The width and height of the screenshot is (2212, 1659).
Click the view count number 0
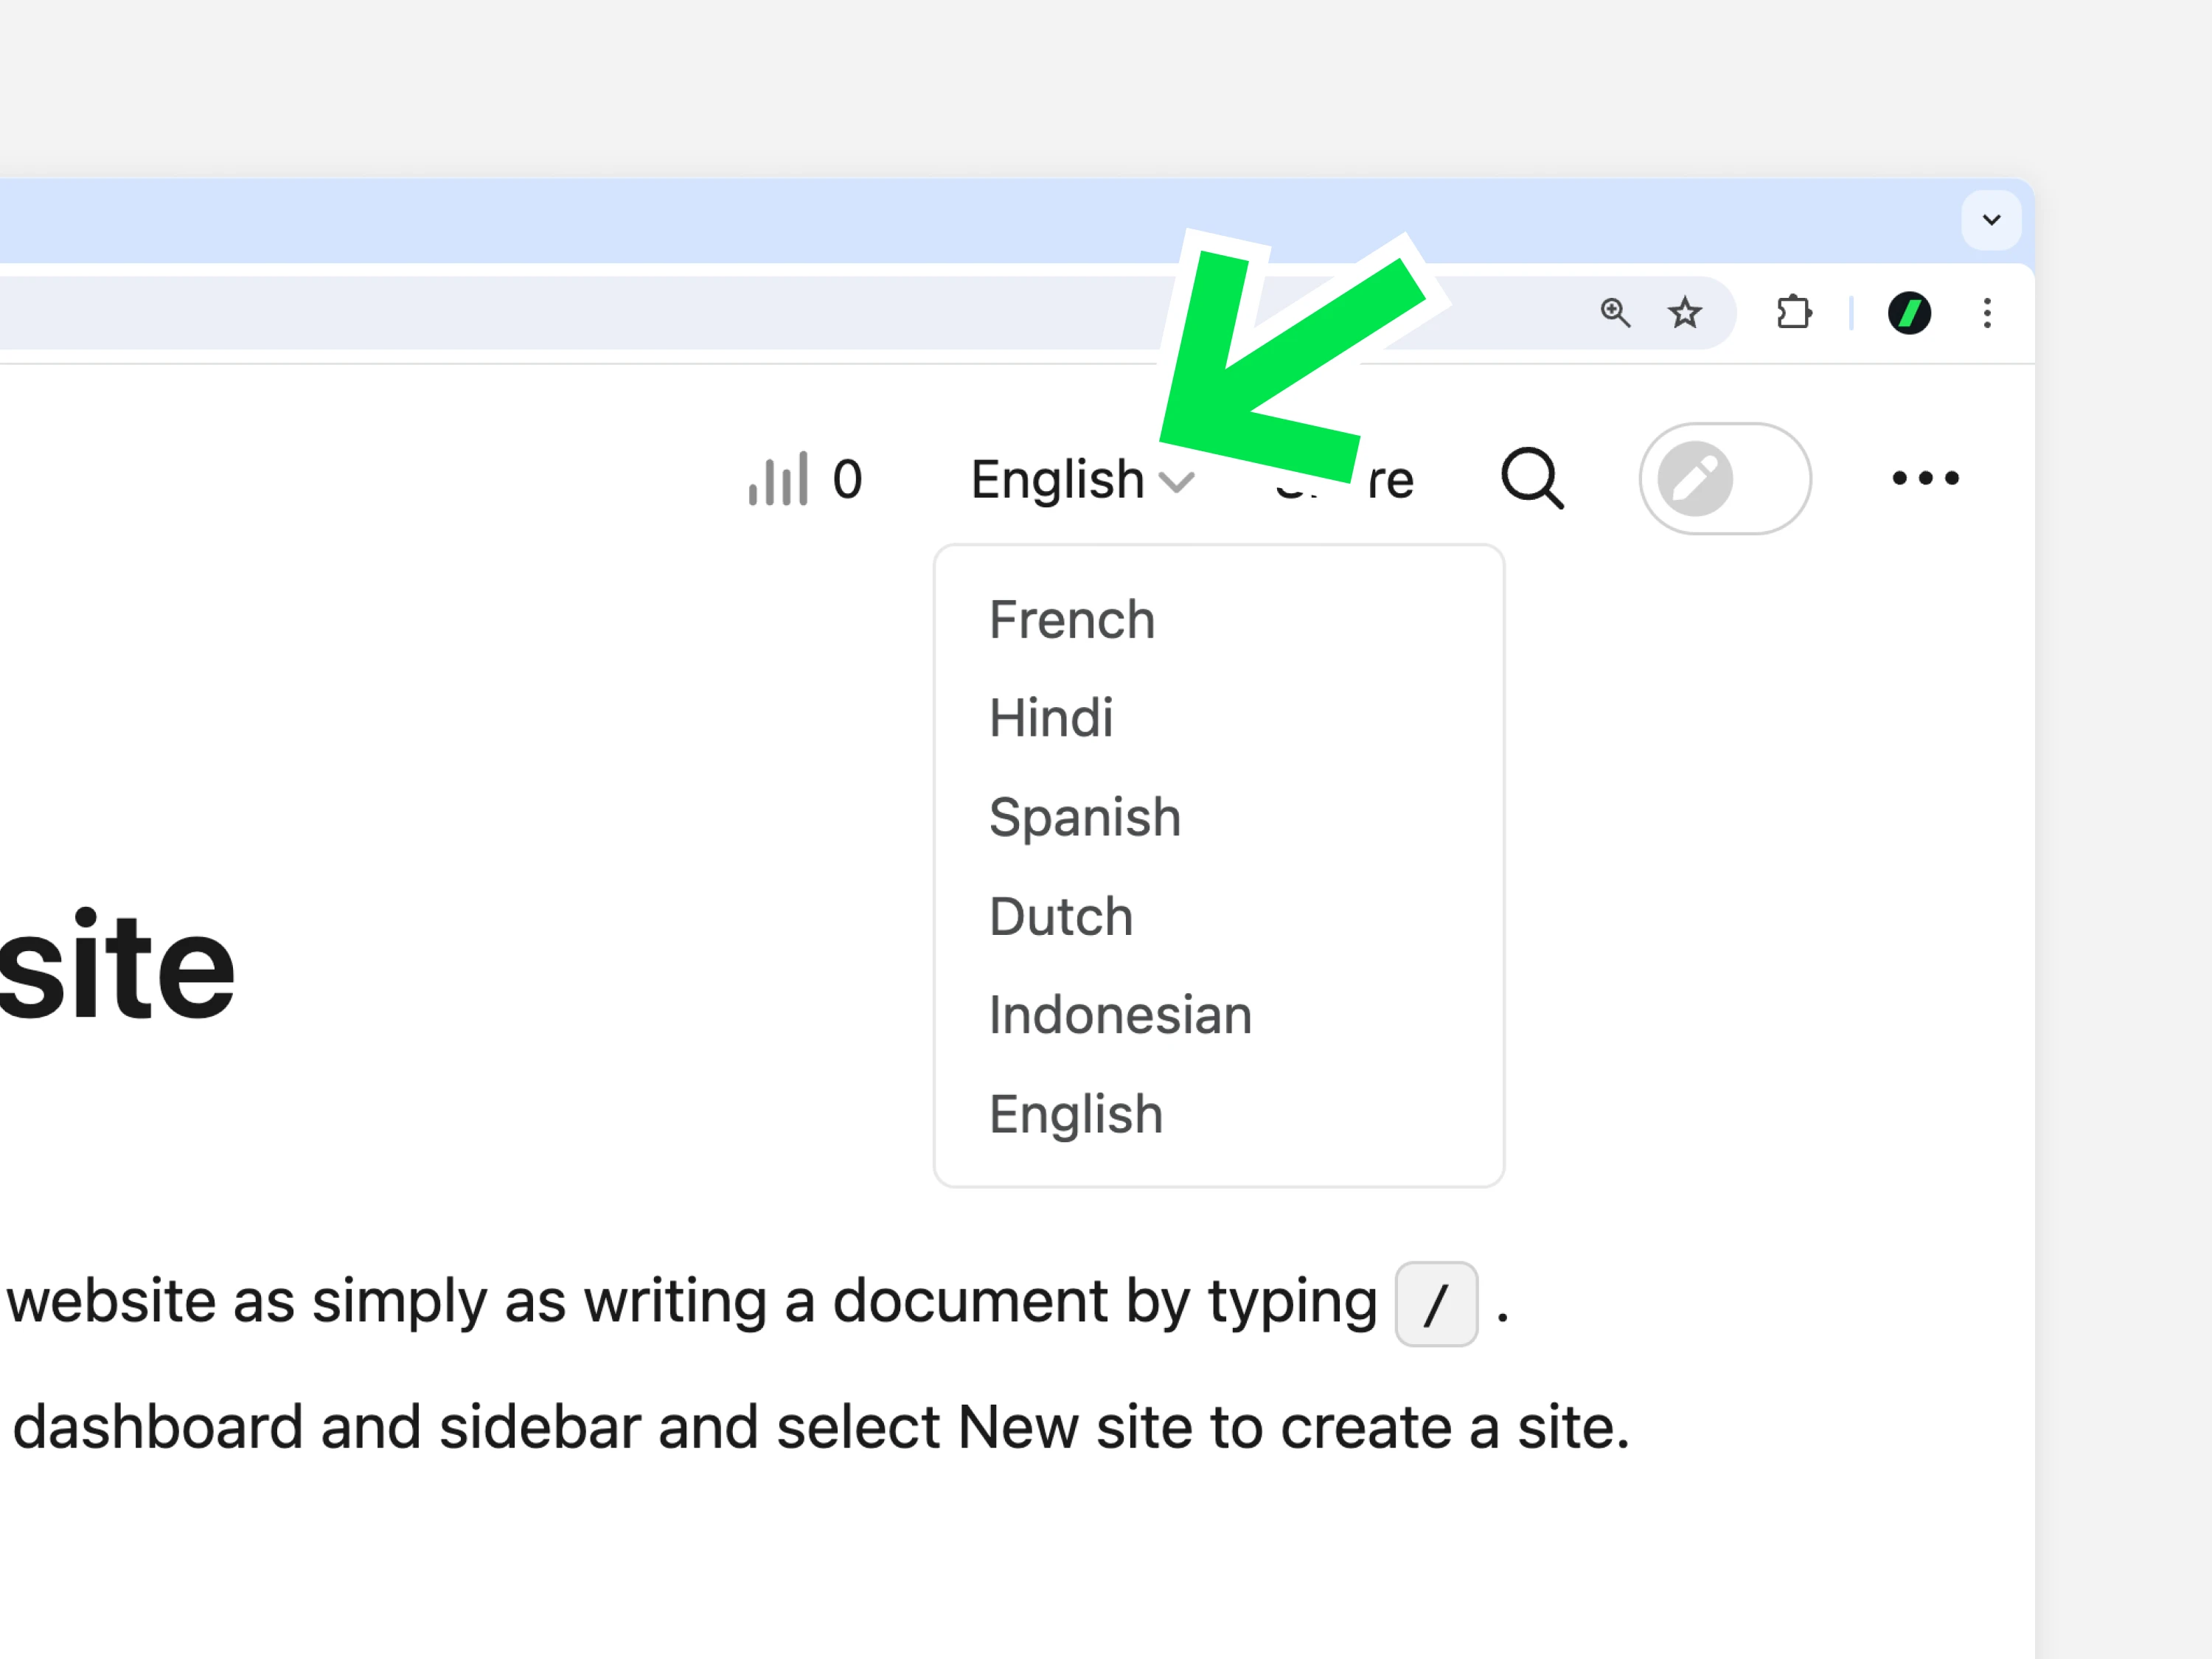click(847, 480)
